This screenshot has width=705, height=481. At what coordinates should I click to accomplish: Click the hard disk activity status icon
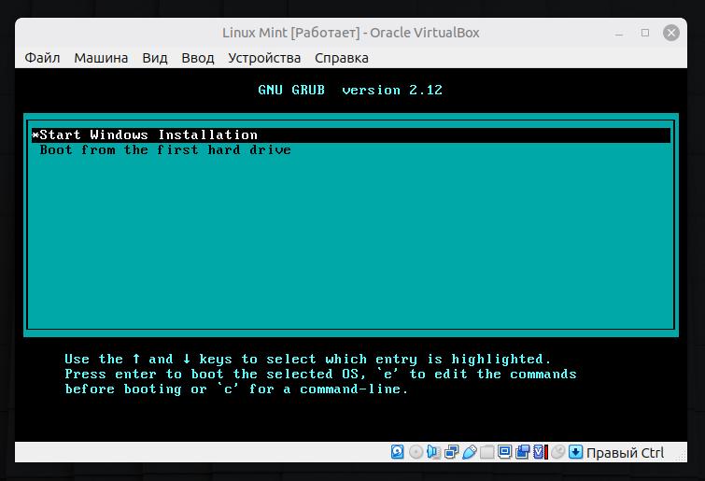(398, 452)
